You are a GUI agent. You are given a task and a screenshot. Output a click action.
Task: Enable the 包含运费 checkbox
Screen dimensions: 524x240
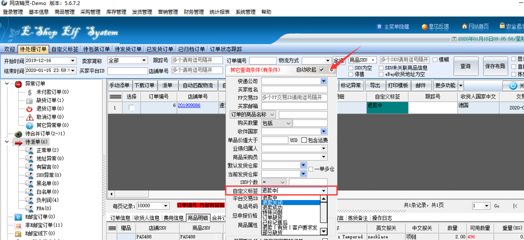[303, 140]
